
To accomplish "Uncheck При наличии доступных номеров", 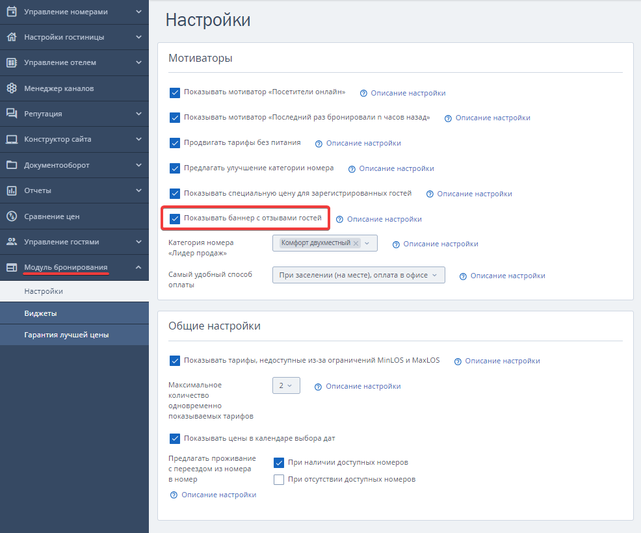I will point(279,463).
